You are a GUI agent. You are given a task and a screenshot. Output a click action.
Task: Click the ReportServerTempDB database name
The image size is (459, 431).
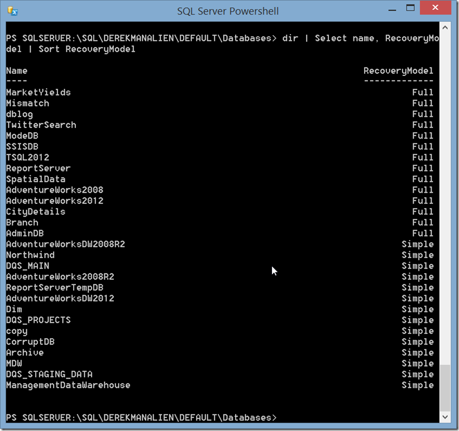click(x=55, y=288)
